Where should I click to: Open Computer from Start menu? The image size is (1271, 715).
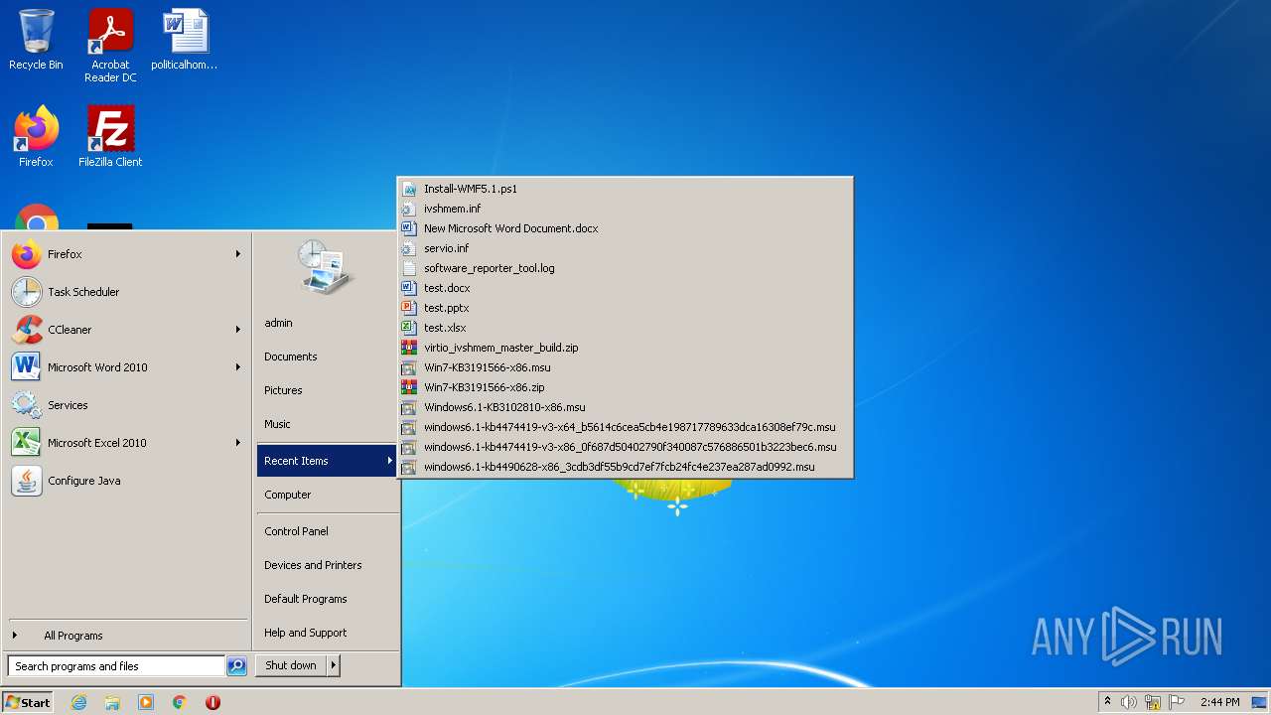pos(327,495)
